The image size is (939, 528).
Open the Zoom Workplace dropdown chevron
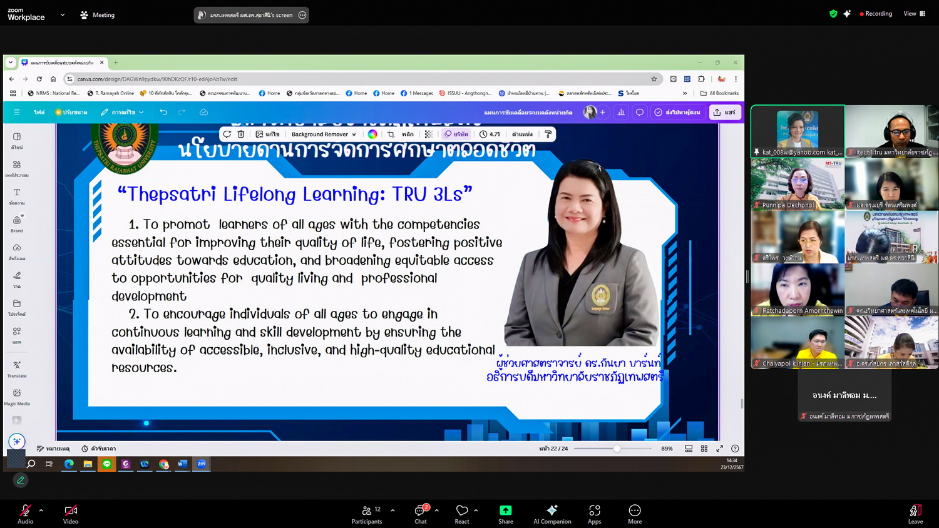coord(63,14)
